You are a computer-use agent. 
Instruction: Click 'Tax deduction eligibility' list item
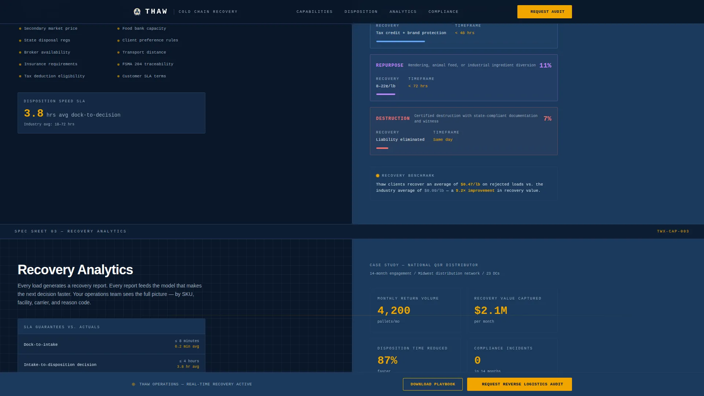click(x=54, y=76)
